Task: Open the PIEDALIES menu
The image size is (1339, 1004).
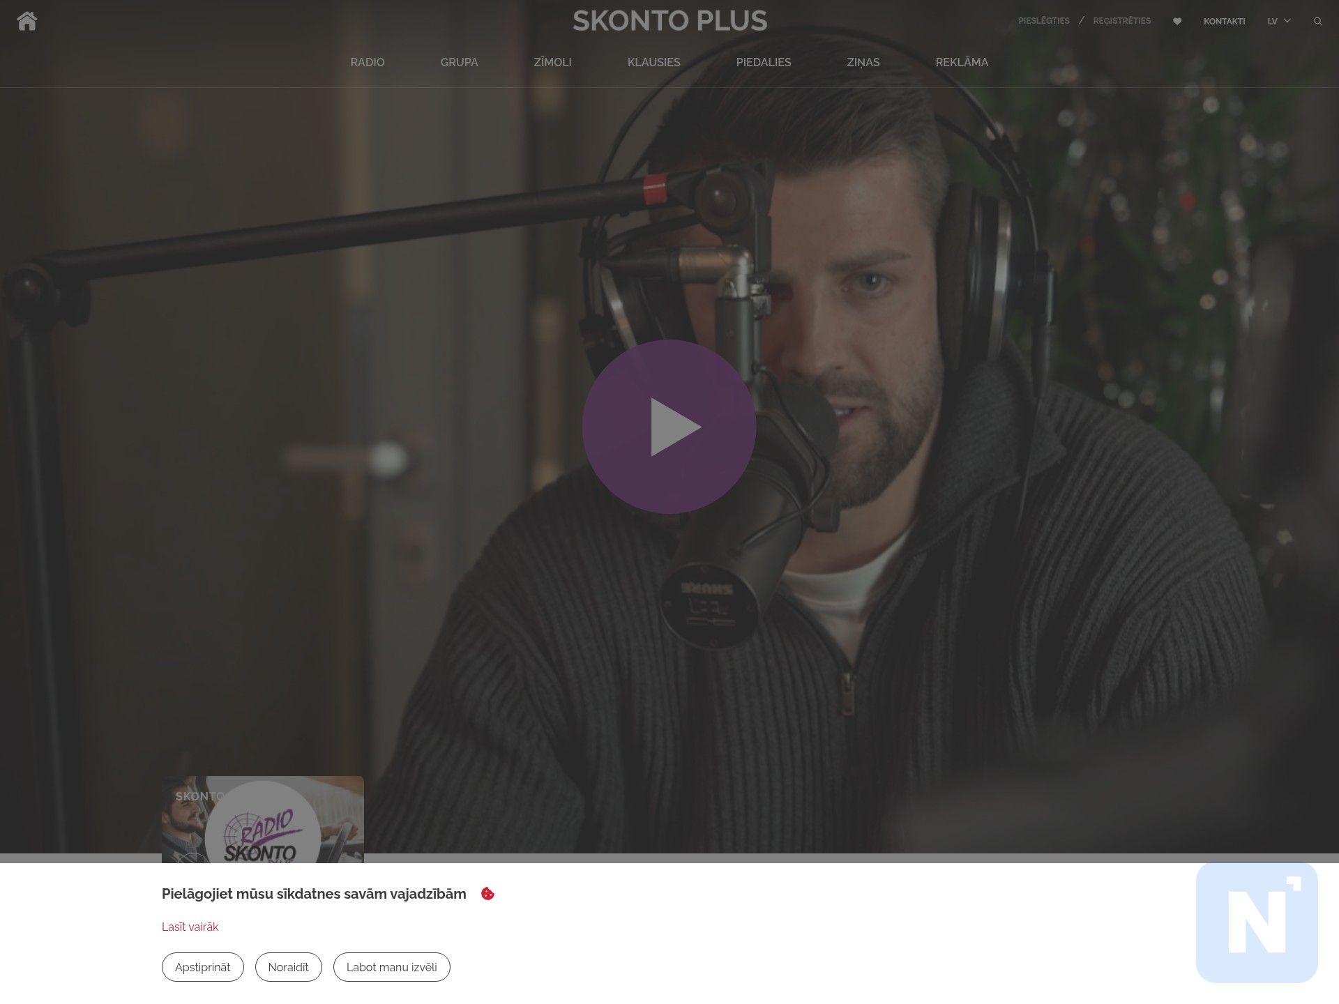Action: [x=764, y=62]
